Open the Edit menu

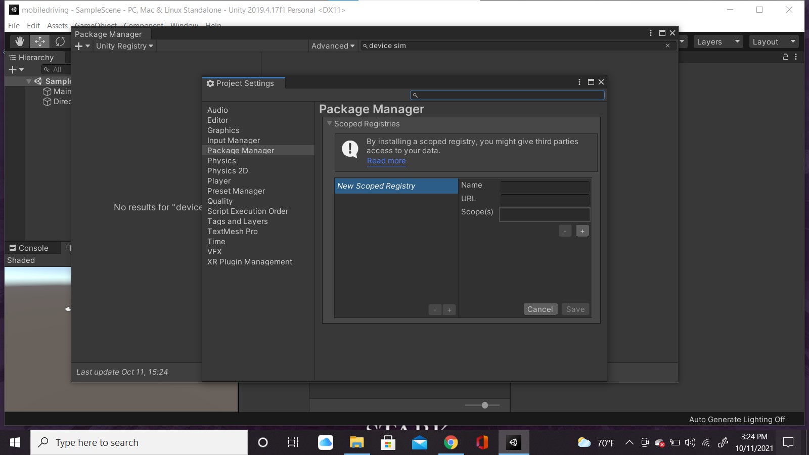click(33, 26)
